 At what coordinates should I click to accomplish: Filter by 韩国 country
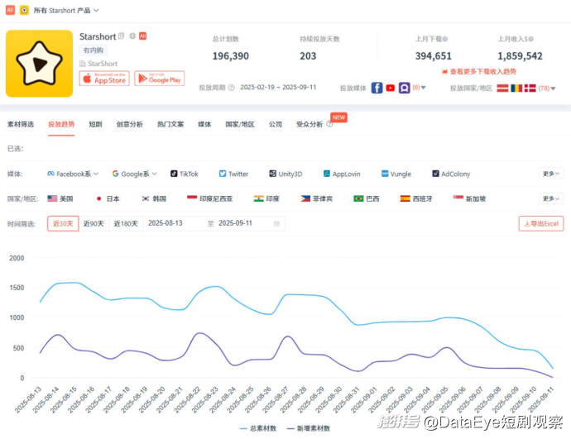point(154,198)
